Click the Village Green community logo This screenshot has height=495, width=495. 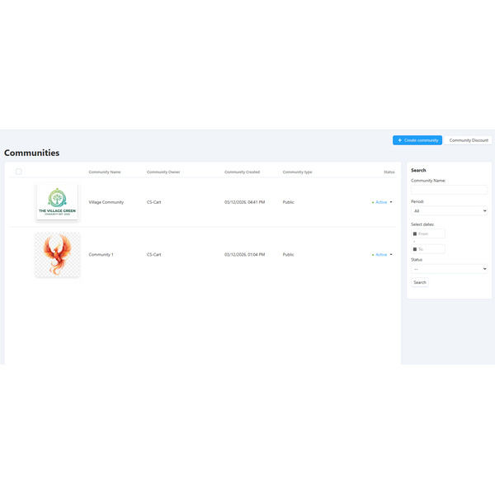(57, 202)
